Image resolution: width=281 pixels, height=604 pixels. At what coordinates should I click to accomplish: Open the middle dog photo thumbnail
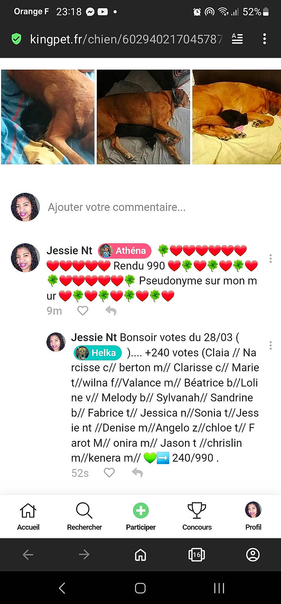point(143,117)
